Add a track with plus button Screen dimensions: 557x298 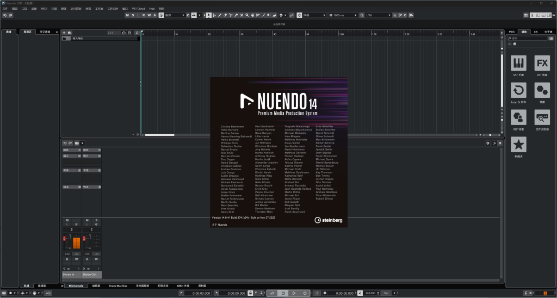[64, 33]
